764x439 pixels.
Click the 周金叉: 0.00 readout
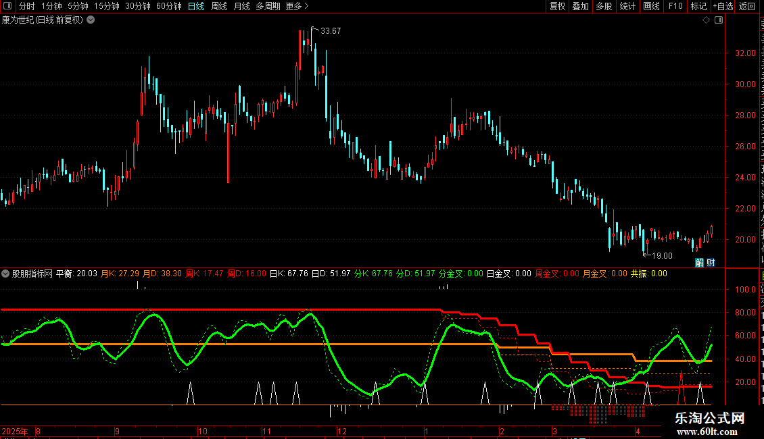click(x=557, y=274)
